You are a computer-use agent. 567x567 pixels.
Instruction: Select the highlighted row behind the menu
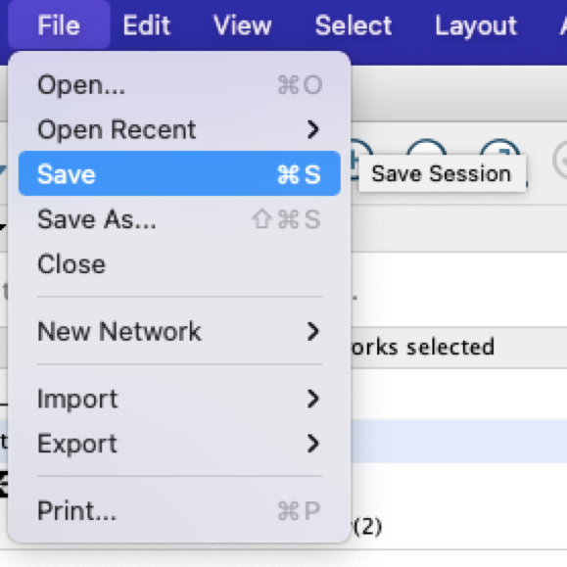coord(458,442)
